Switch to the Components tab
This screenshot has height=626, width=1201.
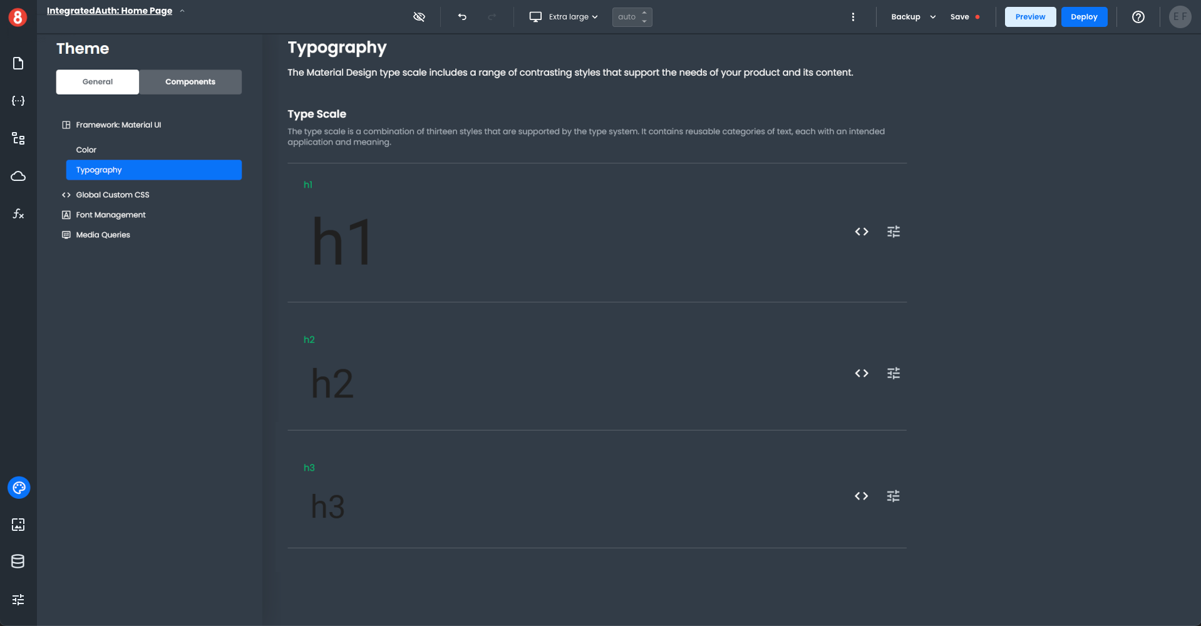(x=190, y=82)
